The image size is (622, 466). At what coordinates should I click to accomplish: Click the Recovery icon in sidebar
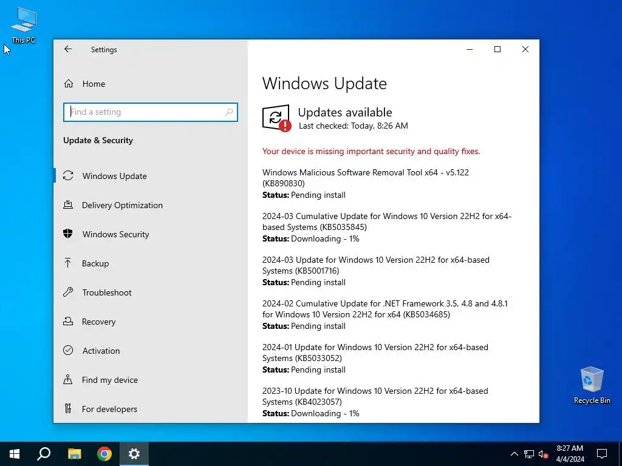[68, 321]
